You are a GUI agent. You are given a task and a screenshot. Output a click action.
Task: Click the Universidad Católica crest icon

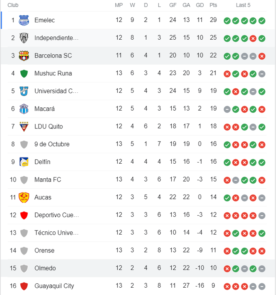pyautogui.click(x=24, y=91)
